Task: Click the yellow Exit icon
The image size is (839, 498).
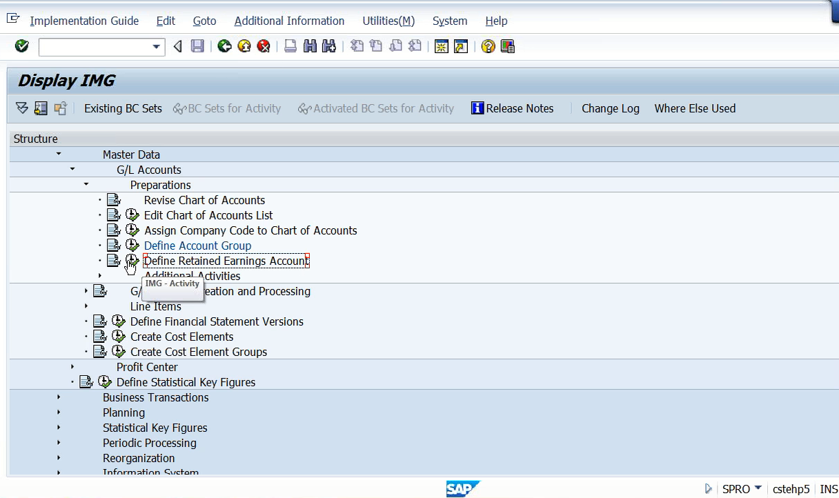Action: coord(244,46)
